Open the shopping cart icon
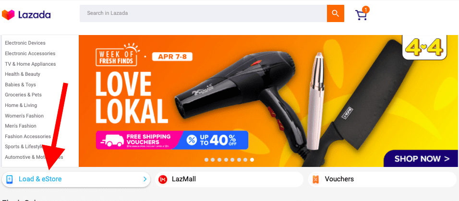 coord(362,14)
